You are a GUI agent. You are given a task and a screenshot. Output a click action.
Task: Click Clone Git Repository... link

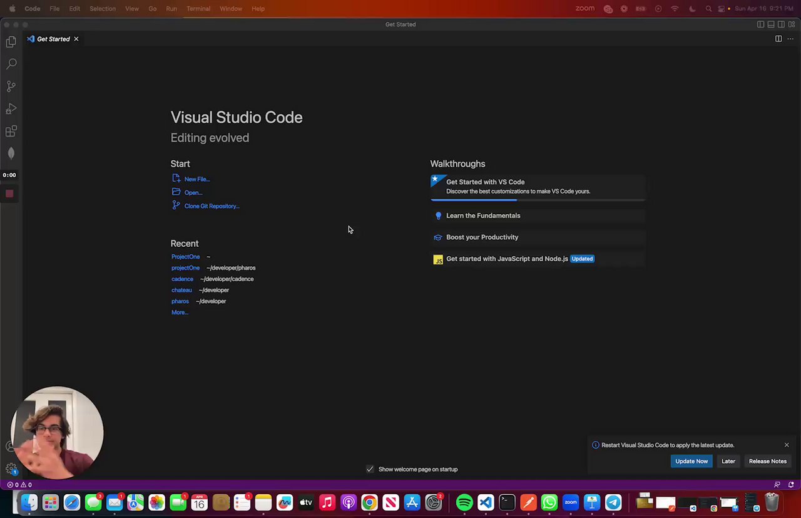tap(212, 206)
